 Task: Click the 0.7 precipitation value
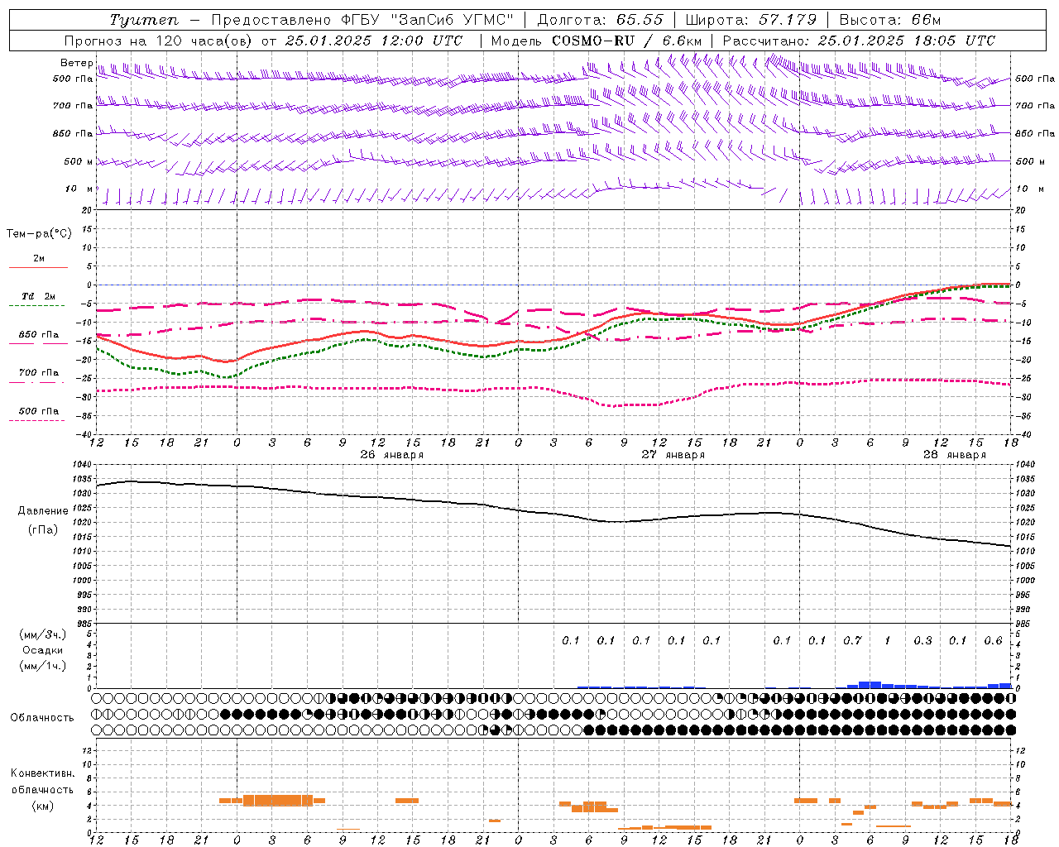tap(852, 640)
